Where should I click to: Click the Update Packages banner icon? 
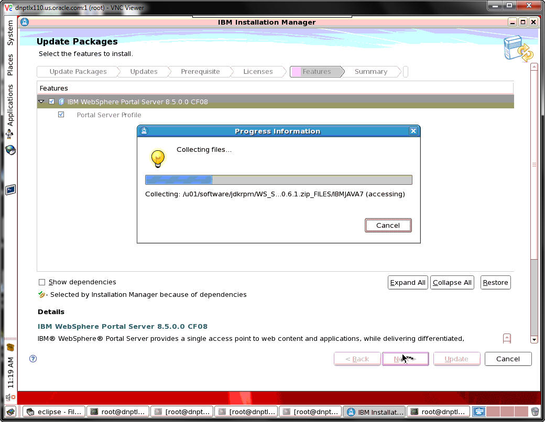point(518,49)
